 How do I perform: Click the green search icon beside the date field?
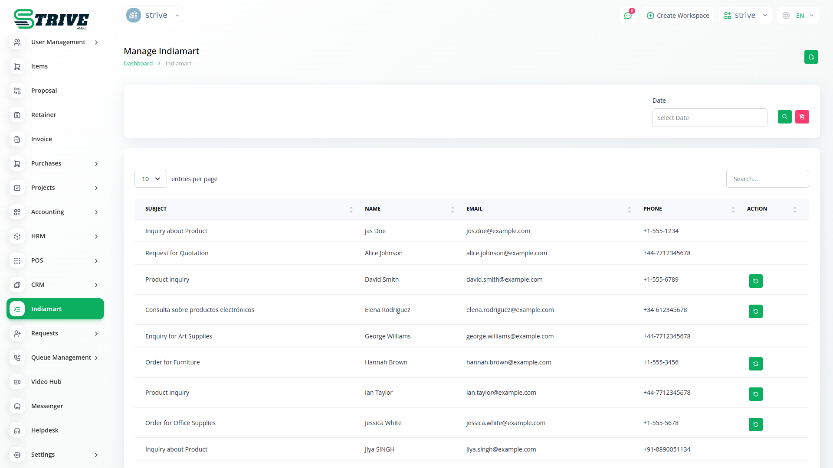[784, 117]
